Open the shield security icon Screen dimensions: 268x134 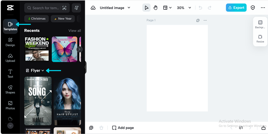253,8
